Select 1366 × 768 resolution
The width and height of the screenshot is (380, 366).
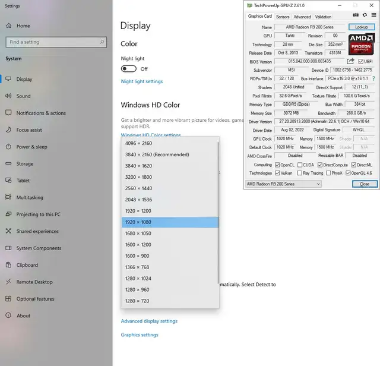[170, 267]
